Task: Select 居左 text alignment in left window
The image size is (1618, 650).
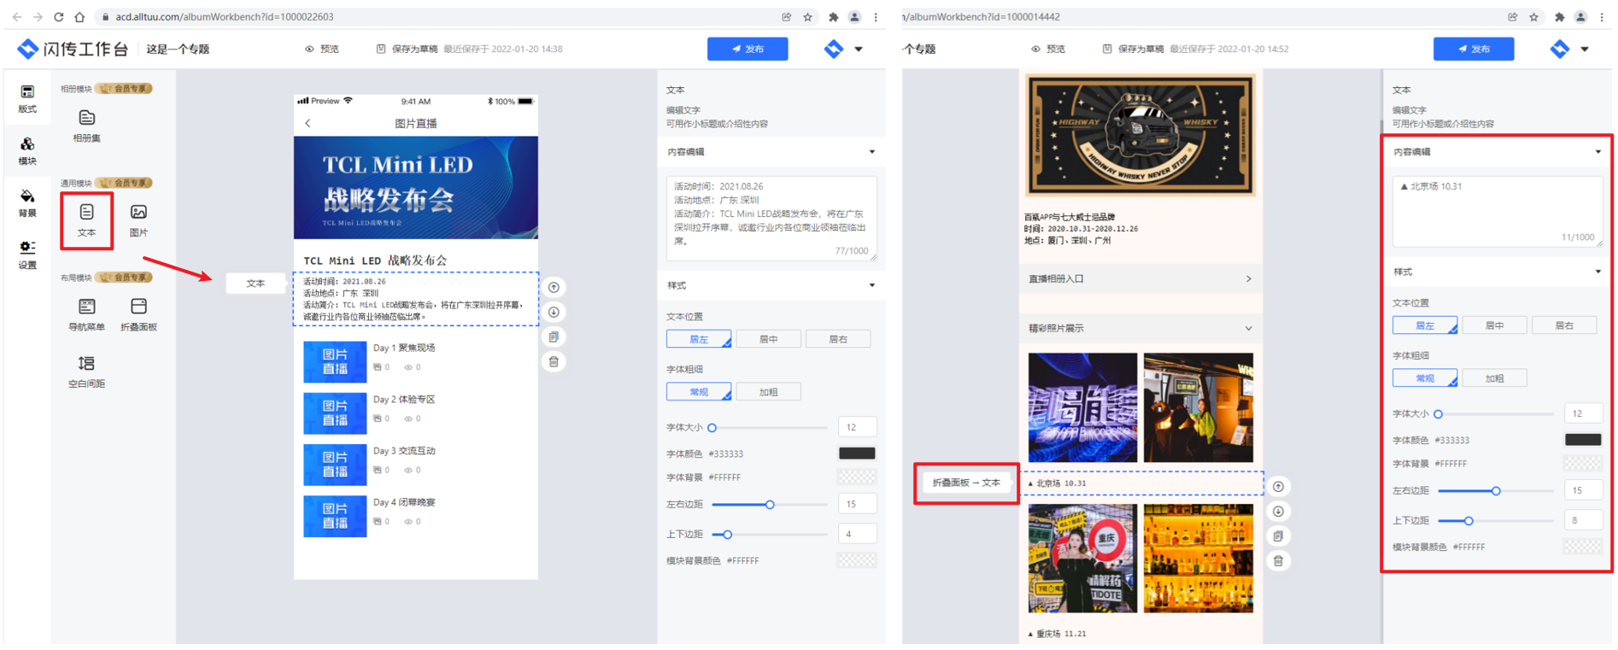Action: (699, 339)
